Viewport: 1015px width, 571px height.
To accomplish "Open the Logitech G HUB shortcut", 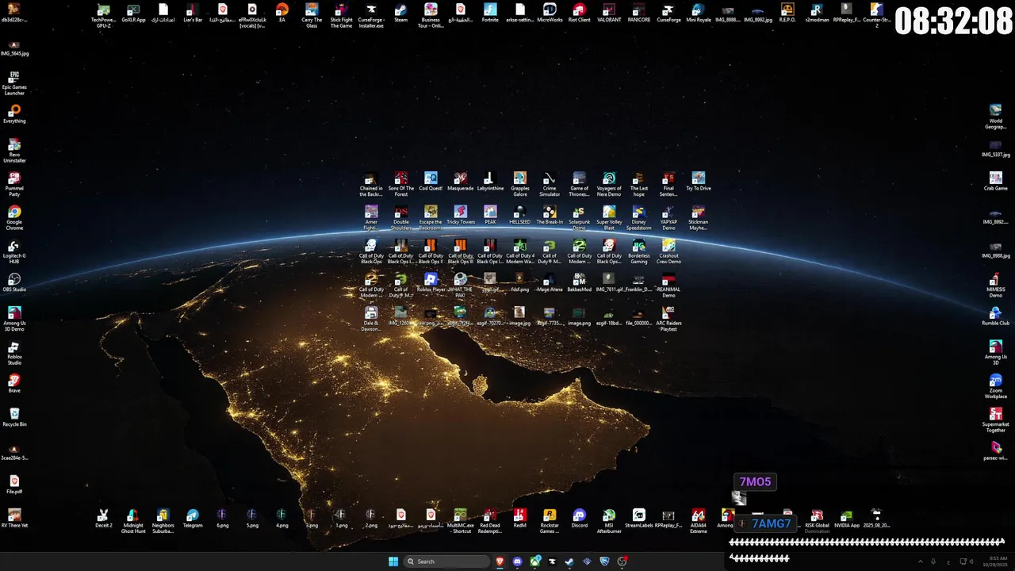I will pos(14,252).
